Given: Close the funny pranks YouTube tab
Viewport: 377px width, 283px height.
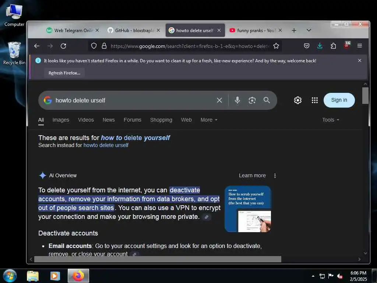Looking at the screenshot, I should coord(280,30).
